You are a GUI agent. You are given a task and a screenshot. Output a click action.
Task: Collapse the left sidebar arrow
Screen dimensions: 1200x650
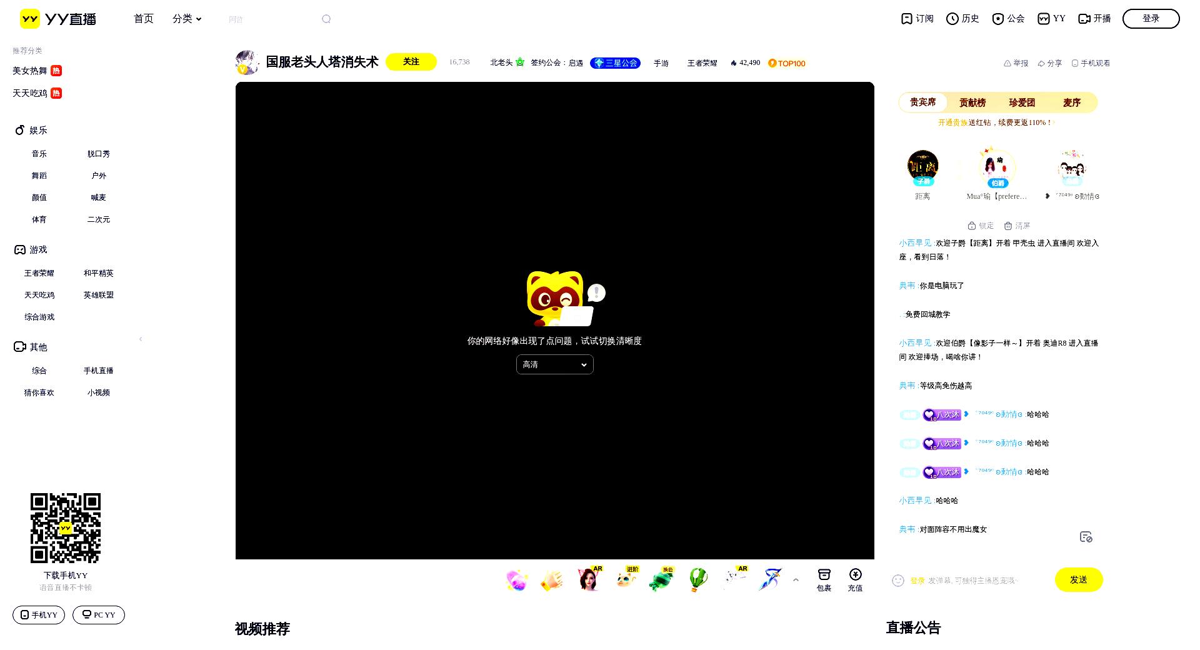141,339
